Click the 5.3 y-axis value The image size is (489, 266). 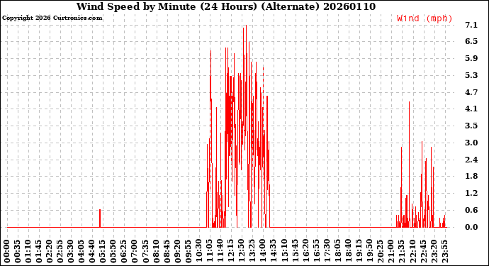[x=471, y=75]
